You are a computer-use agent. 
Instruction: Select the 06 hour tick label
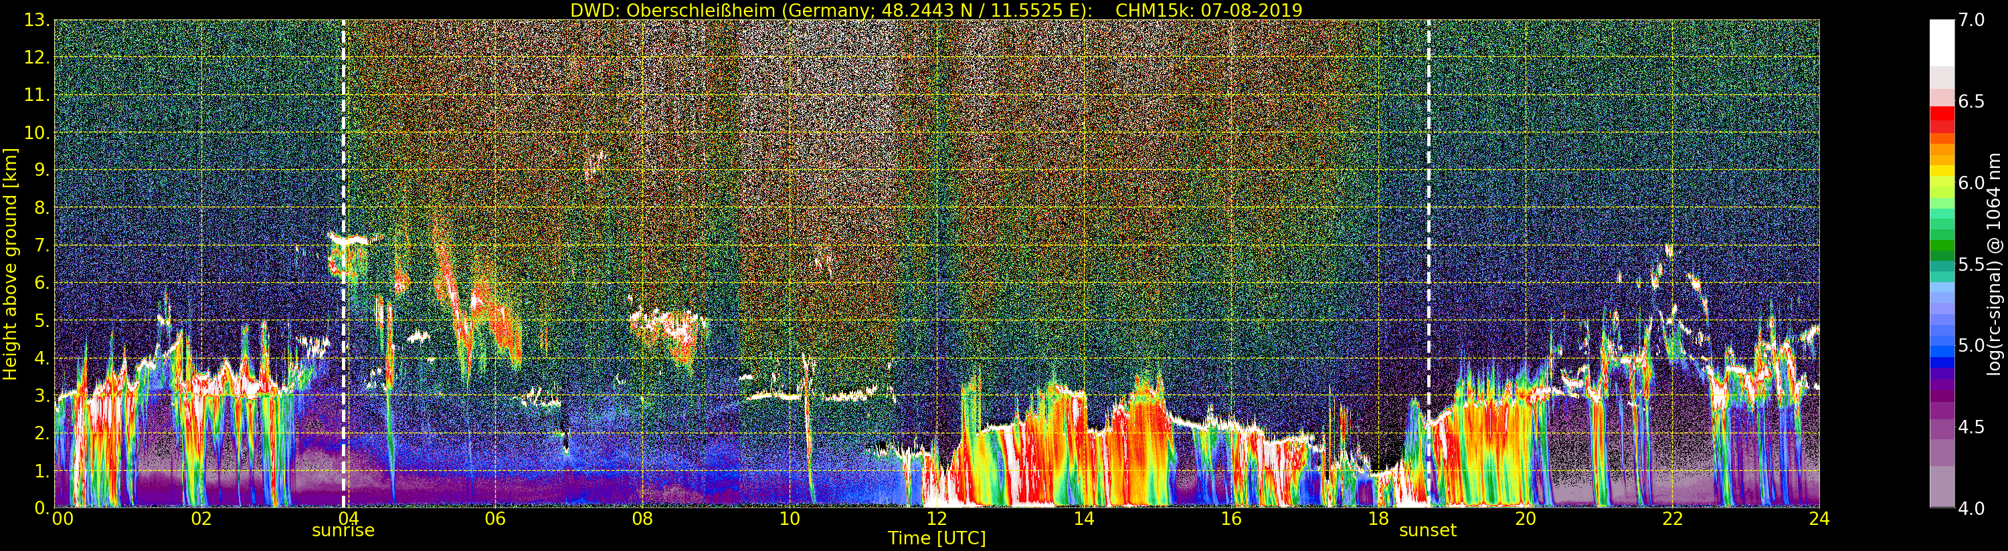[495, 519]
